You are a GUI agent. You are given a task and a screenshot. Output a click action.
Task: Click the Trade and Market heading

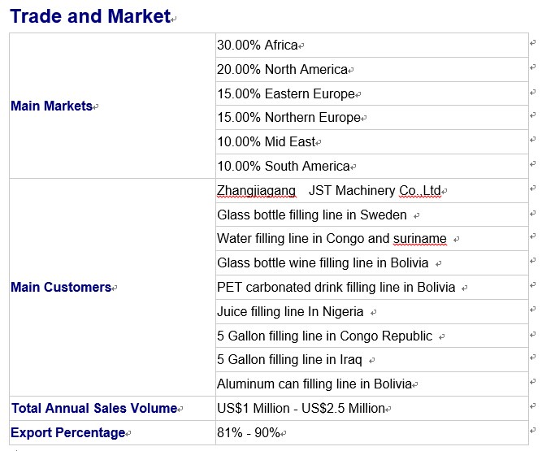pos(90,16)
